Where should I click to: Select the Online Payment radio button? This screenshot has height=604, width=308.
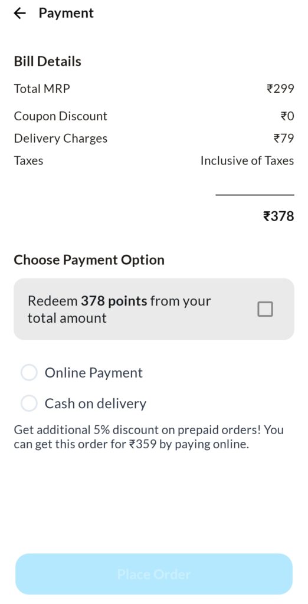30,373
